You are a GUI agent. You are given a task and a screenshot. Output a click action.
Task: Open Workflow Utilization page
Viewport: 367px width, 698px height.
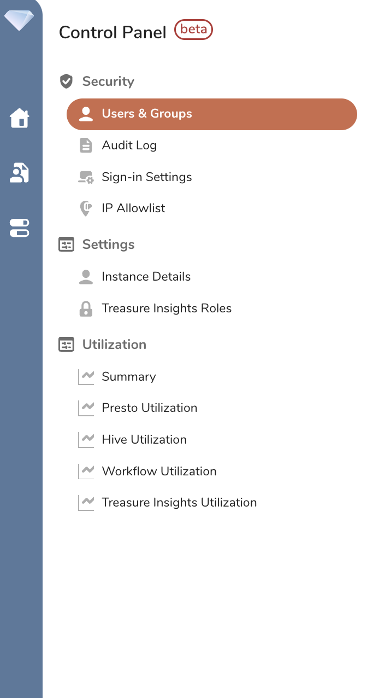tap(159, 472)
